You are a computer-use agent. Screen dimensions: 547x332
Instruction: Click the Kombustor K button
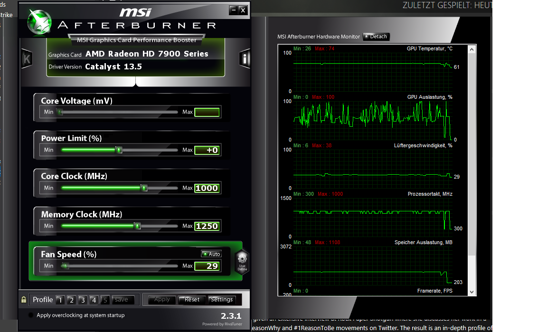point(27,58)
